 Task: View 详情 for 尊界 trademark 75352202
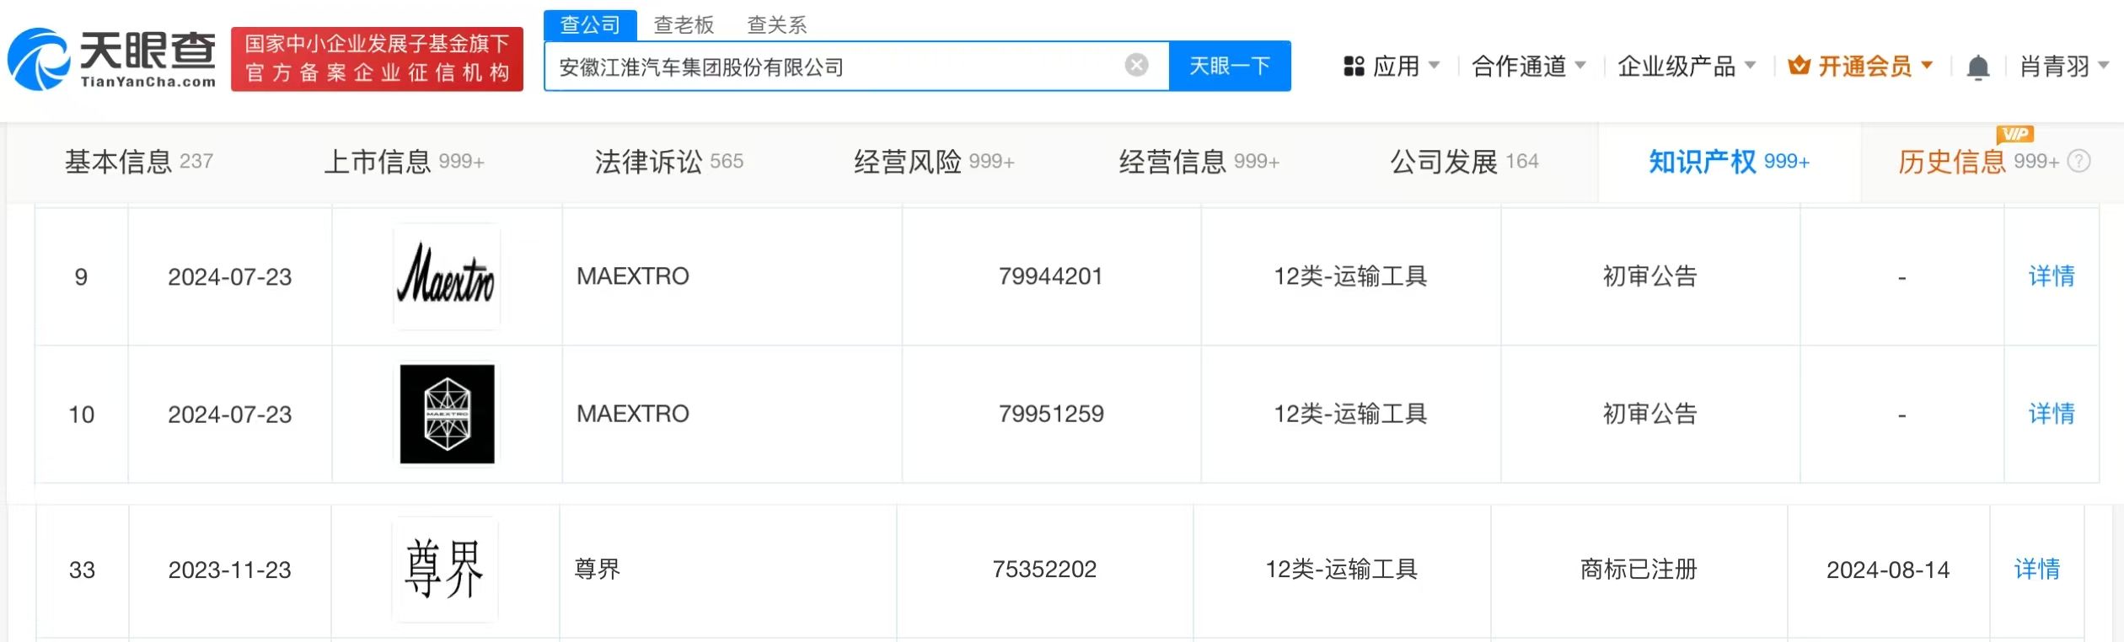click(2037, 570)
